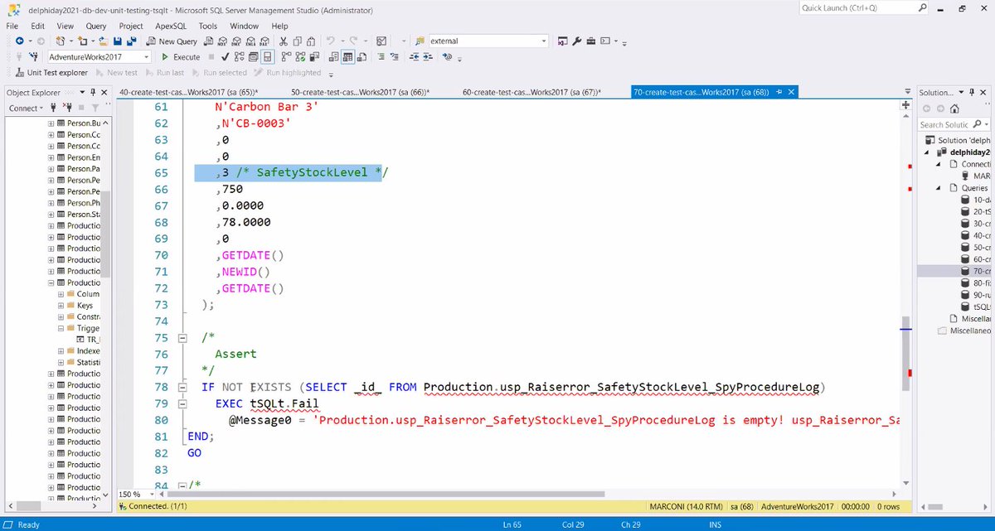Click the Parse checkmark icon

[226, 57]
